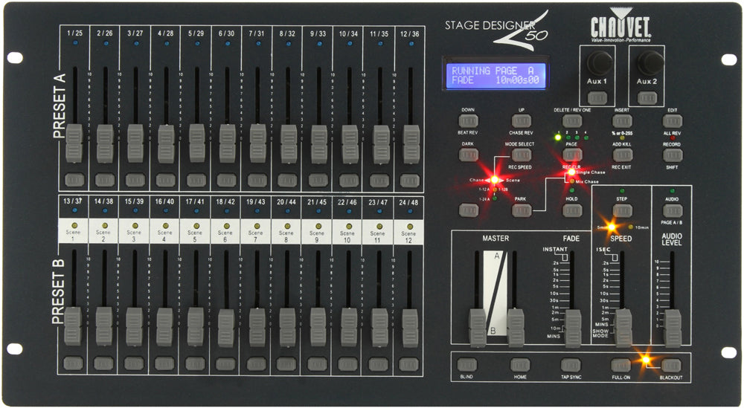The width and height of the screenshot is (744, 408).
Task: Click the STAGE DESIGNER 50 title text
Action: [496, 30]
